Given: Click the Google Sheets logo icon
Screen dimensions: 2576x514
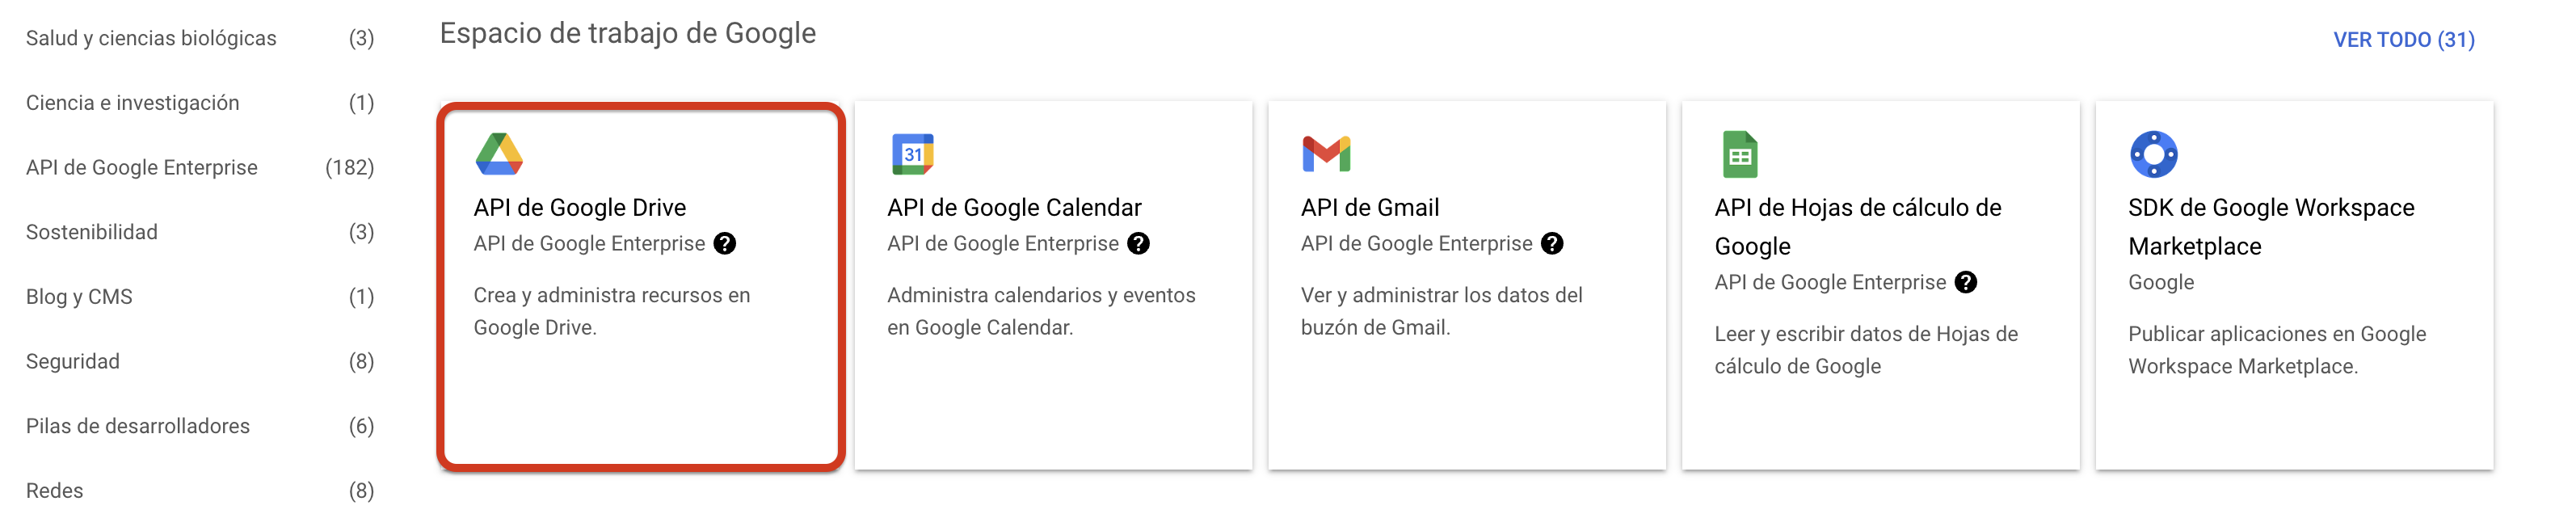Looking at the screenshot, I should [x=1740, y=155].
